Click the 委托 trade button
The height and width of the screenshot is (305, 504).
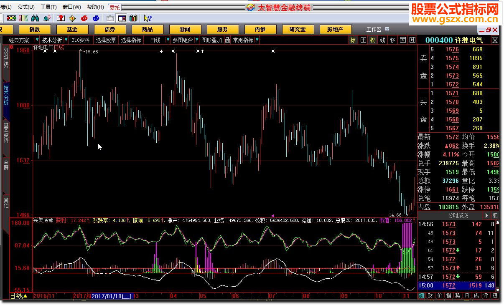point(114,7)
